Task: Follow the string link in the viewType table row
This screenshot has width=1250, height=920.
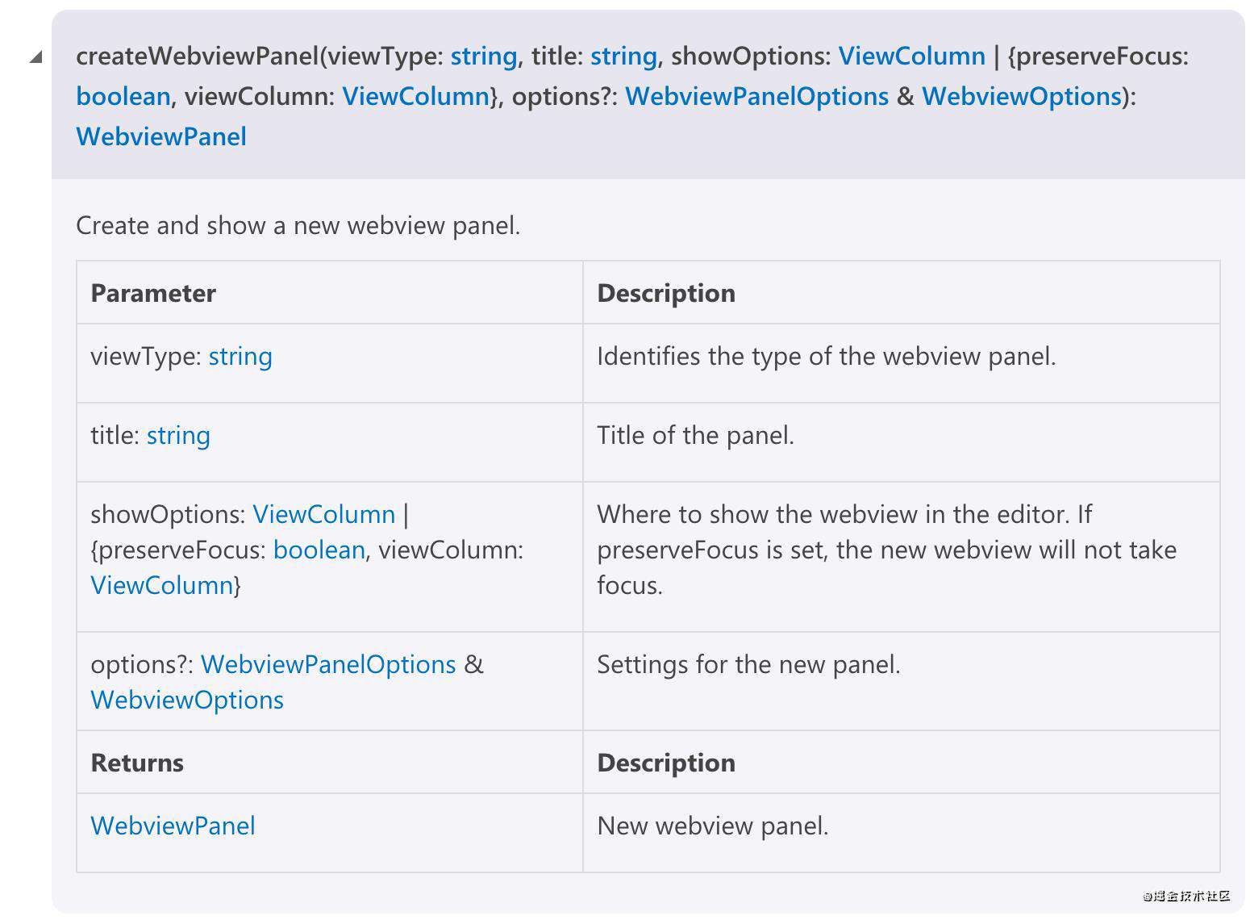Action: tap(240, 356)
